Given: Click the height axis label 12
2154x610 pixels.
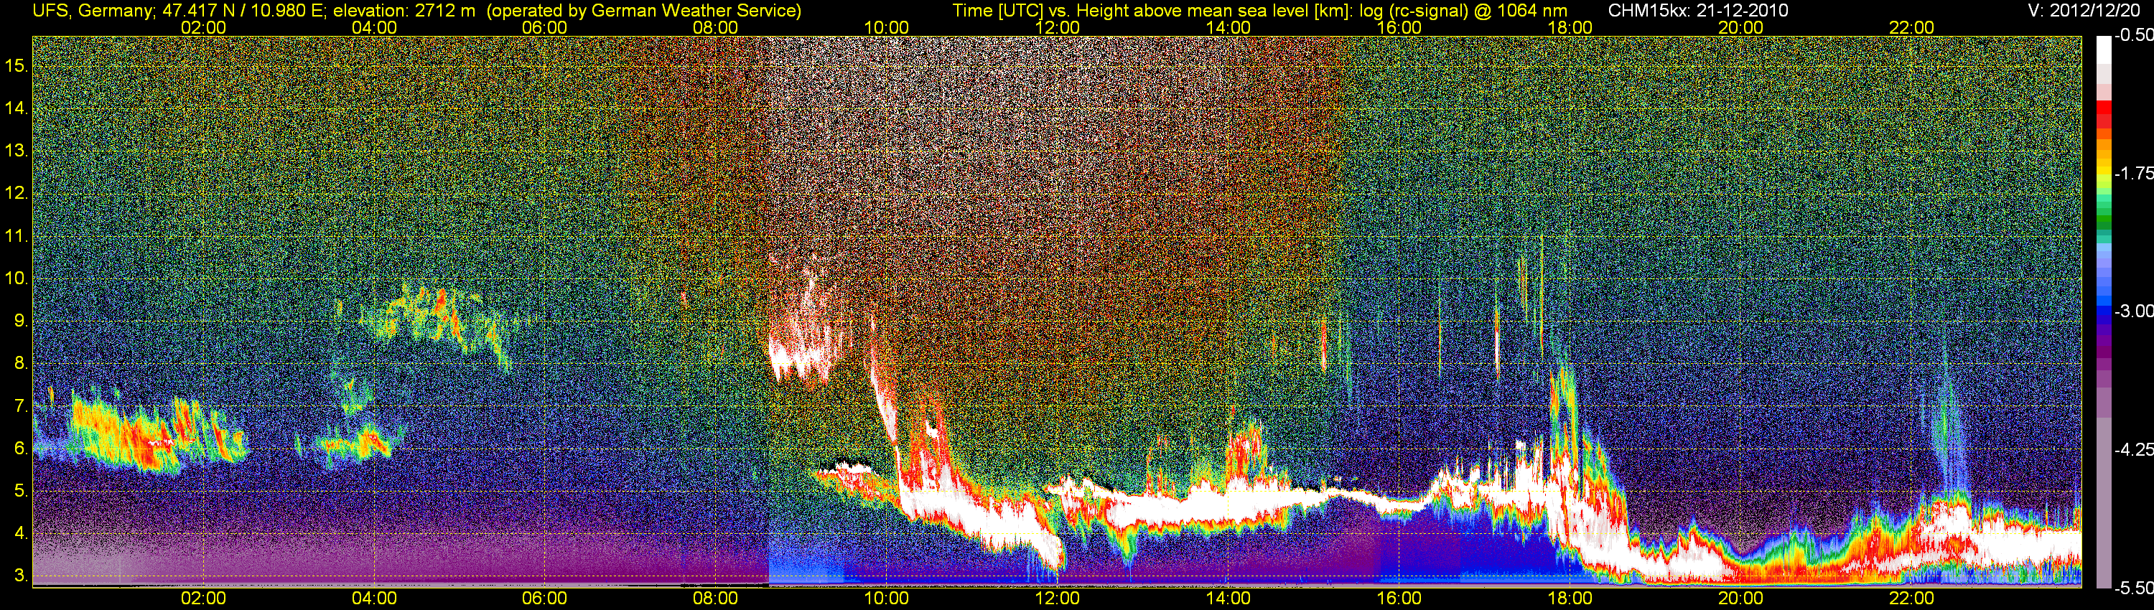Looking at the screenshot, I should 16,193.
